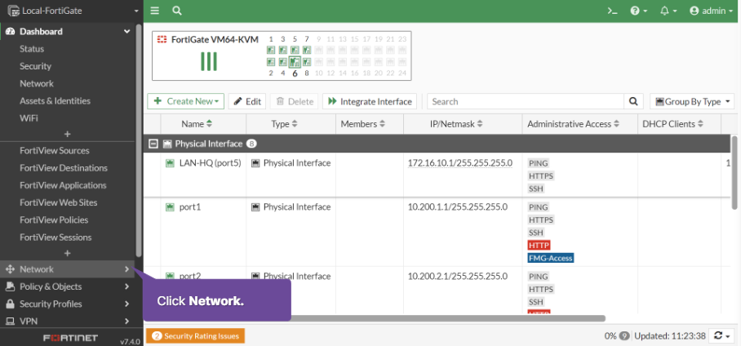The width and height of the screenshot is (741, 346).
Task: Click the 0% help icon in status bar
Action: pyautogui.click(x=624, y=336)
